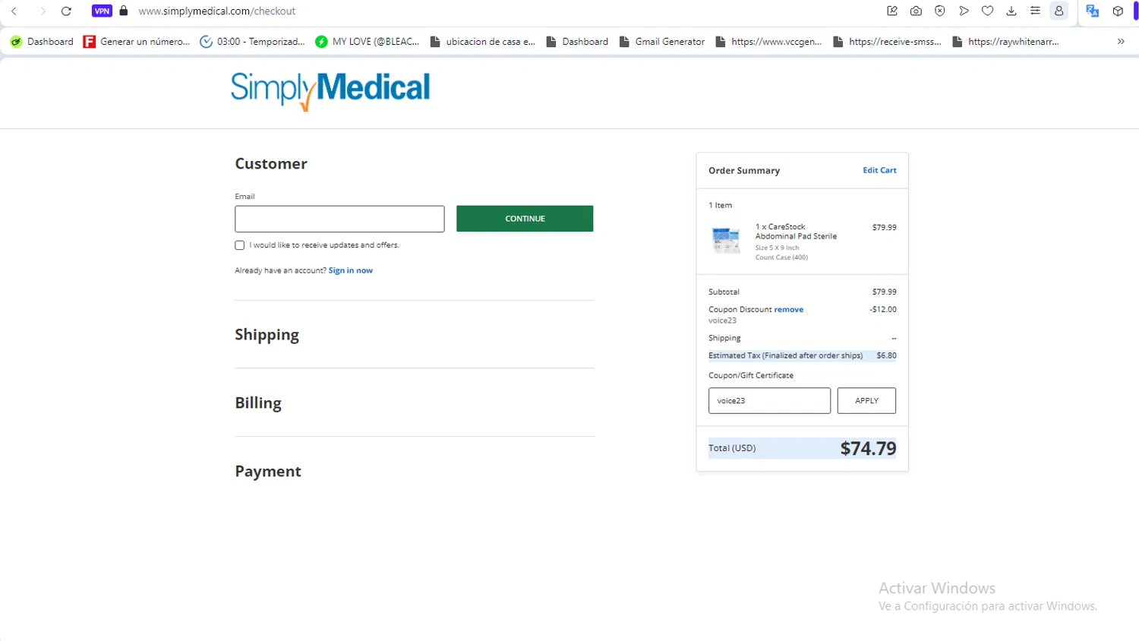Open the browser downloads icon
Viewport: 1139px width, 641px height.
(x=1011, y=11)
